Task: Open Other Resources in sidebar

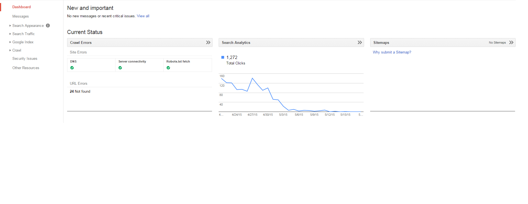Action: point(26,68)
